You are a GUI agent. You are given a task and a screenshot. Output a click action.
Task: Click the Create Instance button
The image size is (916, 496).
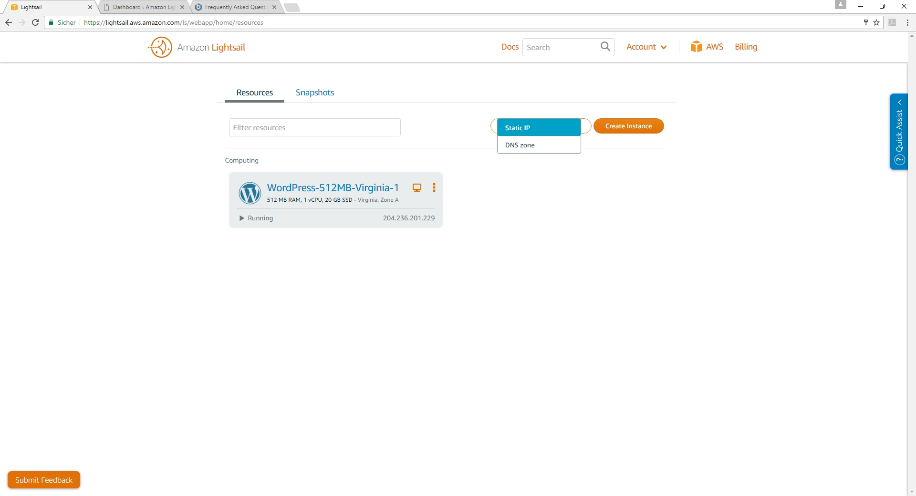tap(628, 126)
